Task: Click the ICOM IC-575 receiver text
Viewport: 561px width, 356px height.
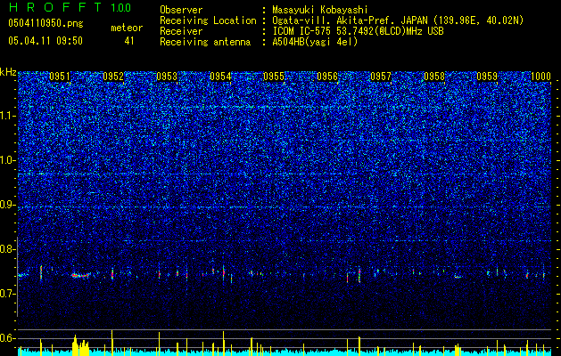Action: click(x=358, y=31)
